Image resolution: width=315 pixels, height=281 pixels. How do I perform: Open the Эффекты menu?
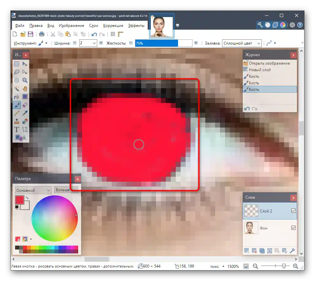(x=136, y=26)
